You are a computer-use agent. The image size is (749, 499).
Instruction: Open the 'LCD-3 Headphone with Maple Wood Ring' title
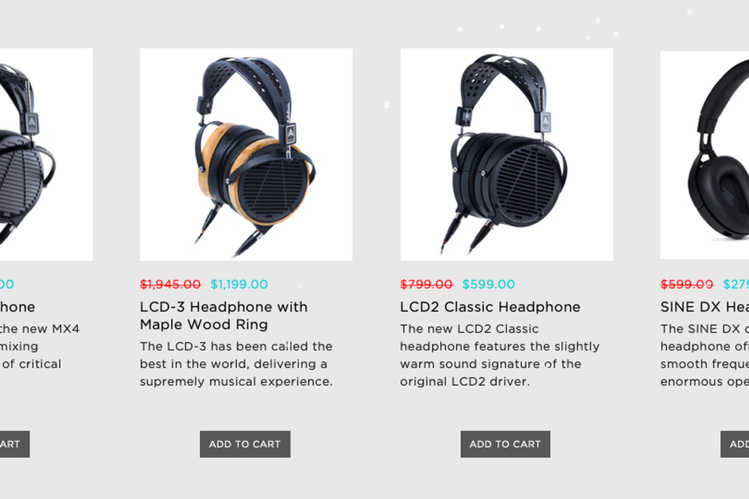click(224, 315)
